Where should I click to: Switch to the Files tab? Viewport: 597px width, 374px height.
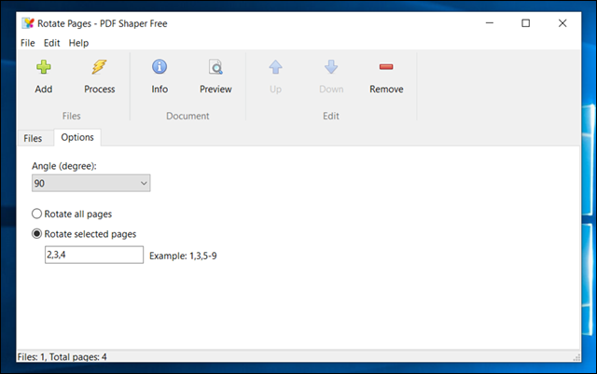[33, 138]
